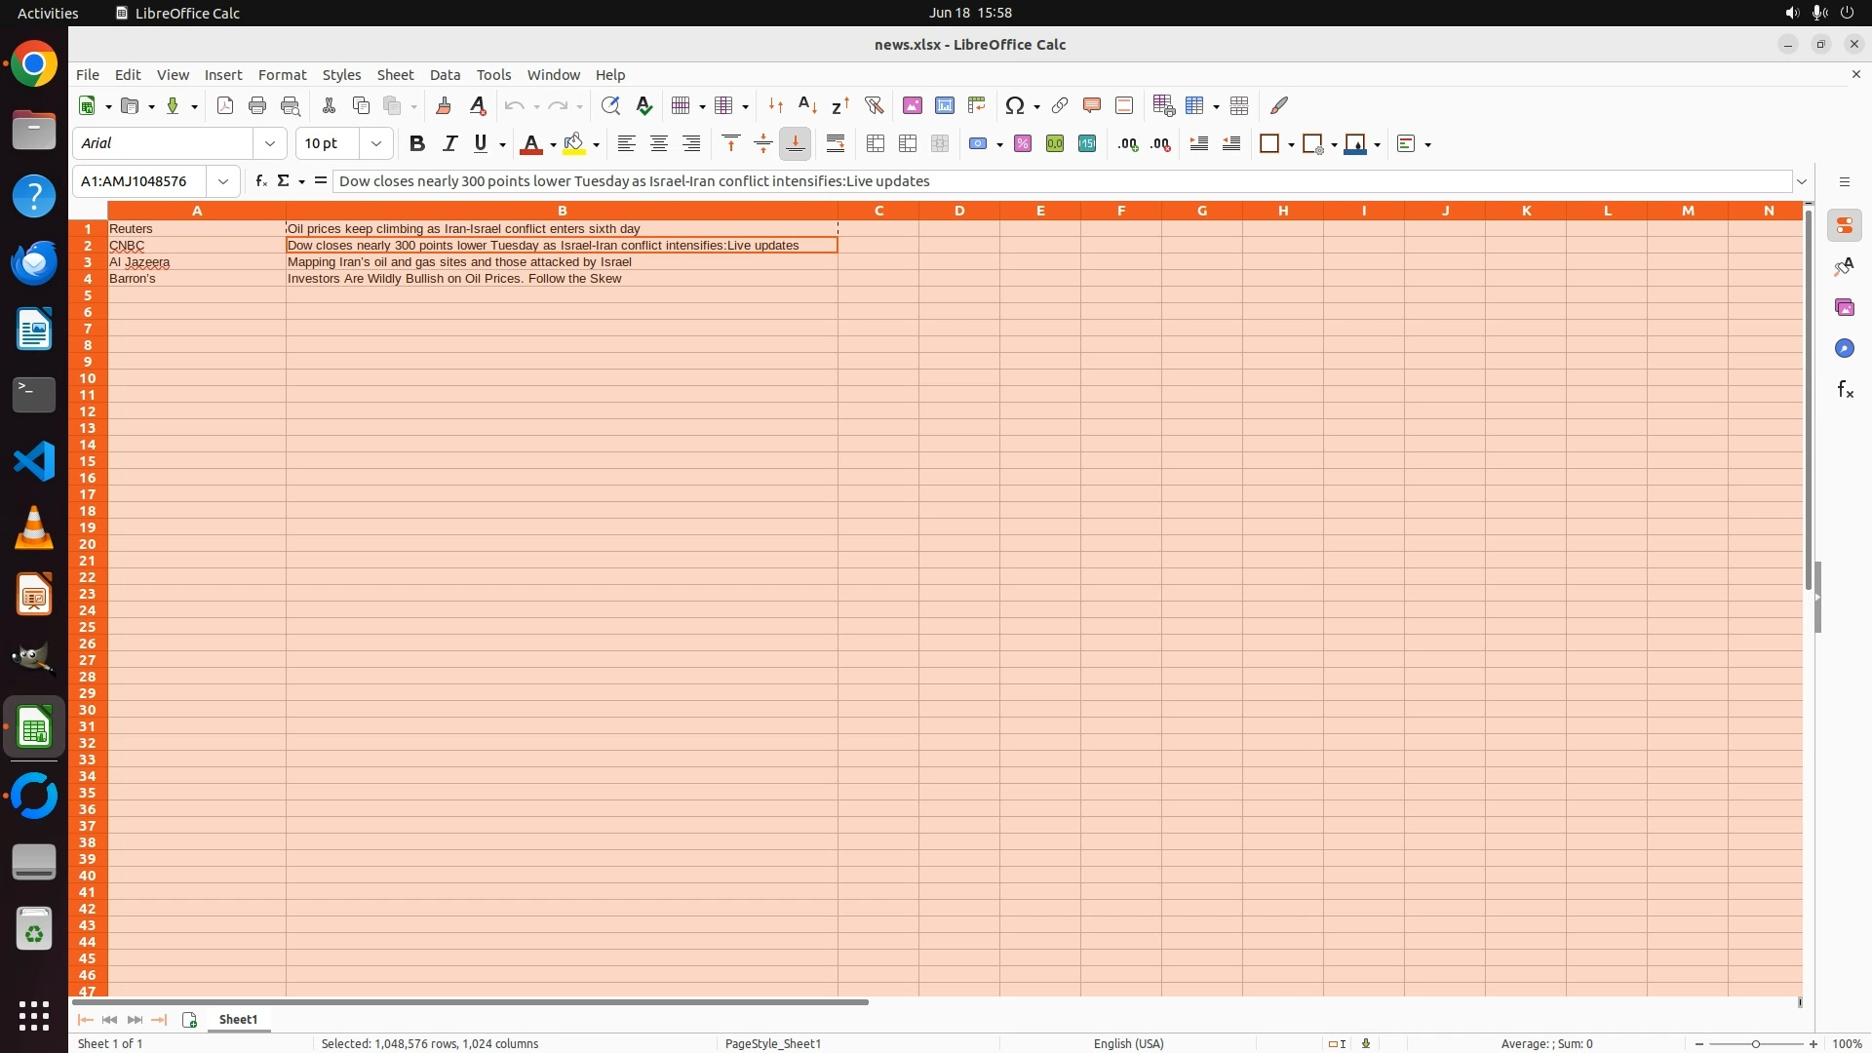The width and height of the screenshot is (1872, 1053).
Task: Open the Navigator in the sidebar
Action: coord(1844,349)
